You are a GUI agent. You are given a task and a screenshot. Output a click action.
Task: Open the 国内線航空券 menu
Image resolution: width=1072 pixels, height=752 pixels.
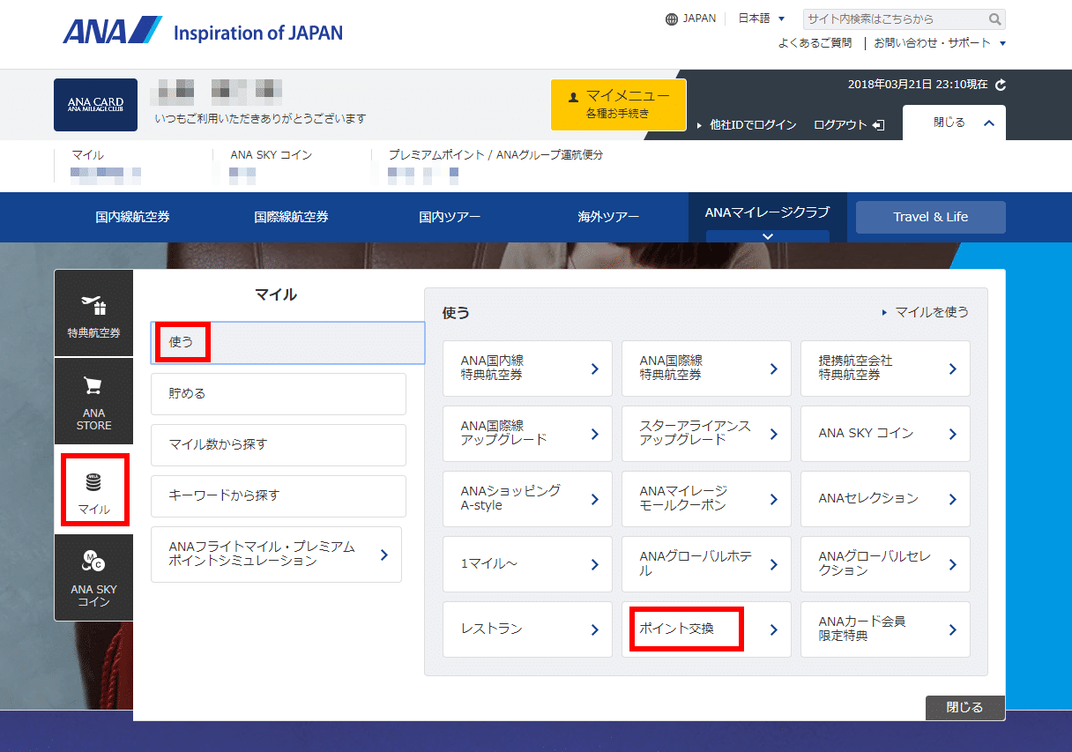pyautogui.click(x=132, y=217)
